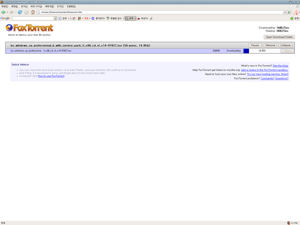Click the 보내기 send button
This screenshot has height=225, width=300.
142,18
